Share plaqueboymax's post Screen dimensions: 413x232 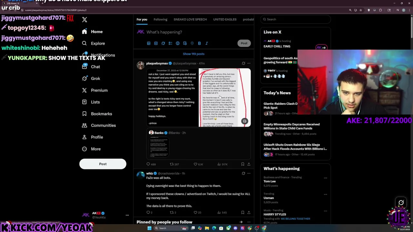pyautogui.click(x=249, y=164)
